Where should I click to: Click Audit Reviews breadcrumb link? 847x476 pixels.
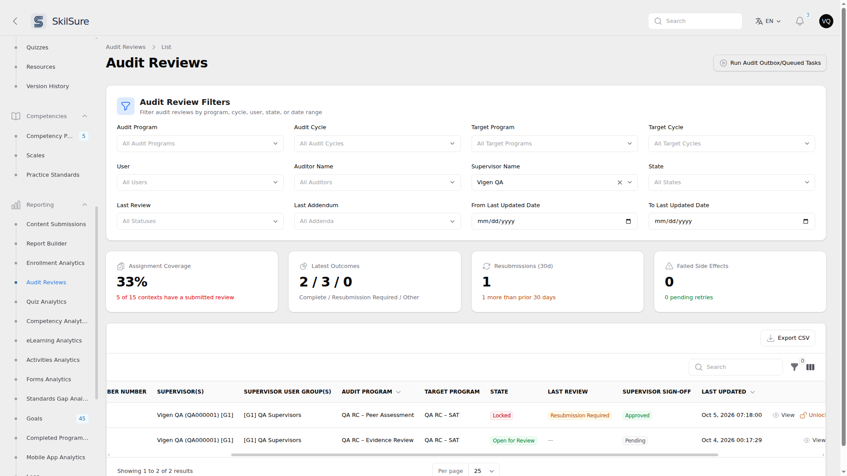tap(125, 47)
